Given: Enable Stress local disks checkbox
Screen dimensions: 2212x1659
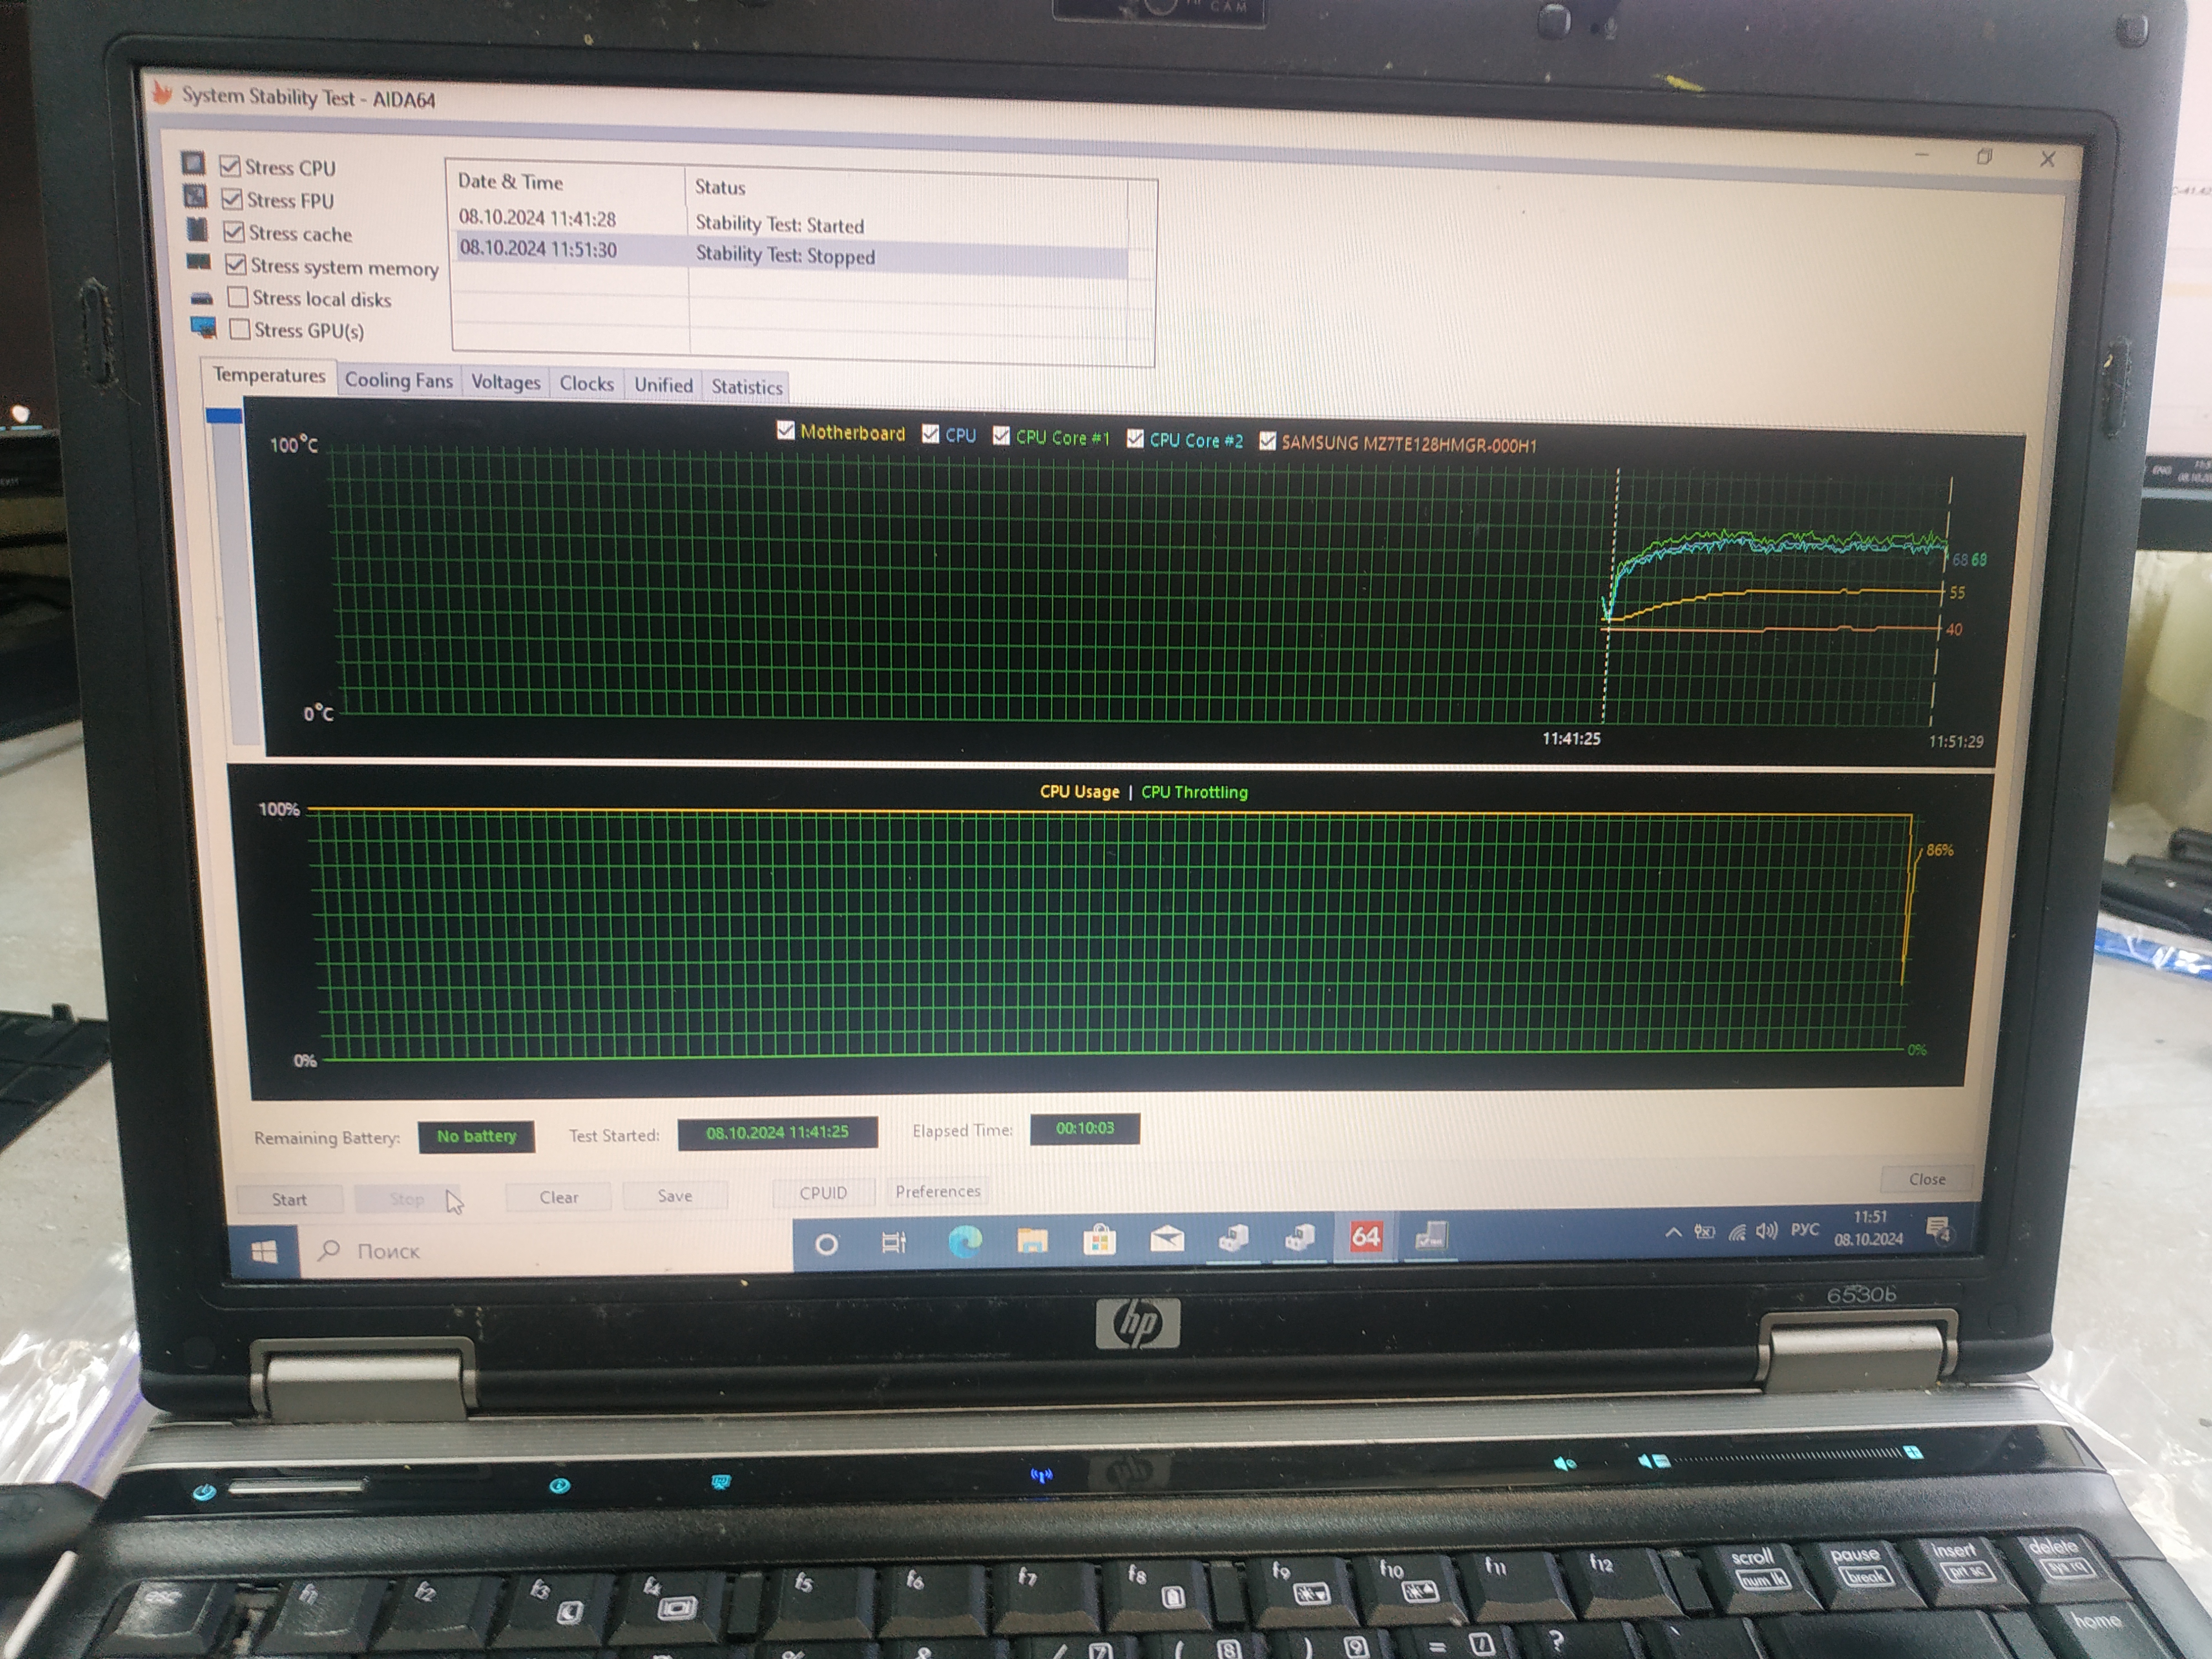Looking at the screenshot, I should pos(238,296).
